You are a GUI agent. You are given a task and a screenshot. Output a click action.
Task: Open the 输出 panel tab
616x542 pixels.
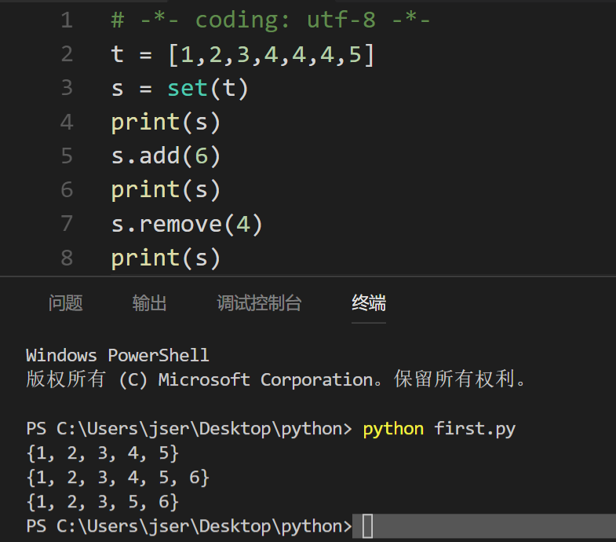click(149, 303)
